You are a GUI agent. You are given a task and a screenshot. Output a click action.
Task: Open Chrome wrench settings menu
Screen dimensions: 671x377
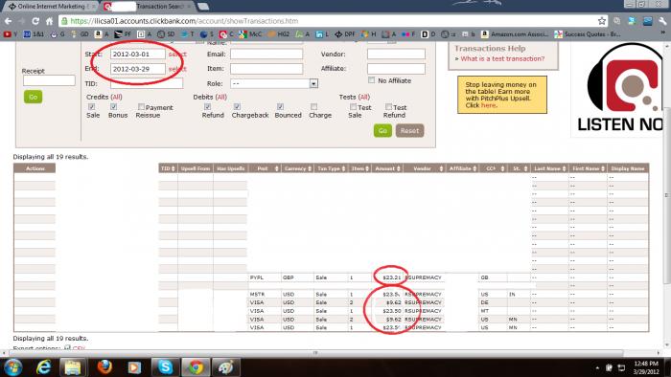click(x=663, y=21)
